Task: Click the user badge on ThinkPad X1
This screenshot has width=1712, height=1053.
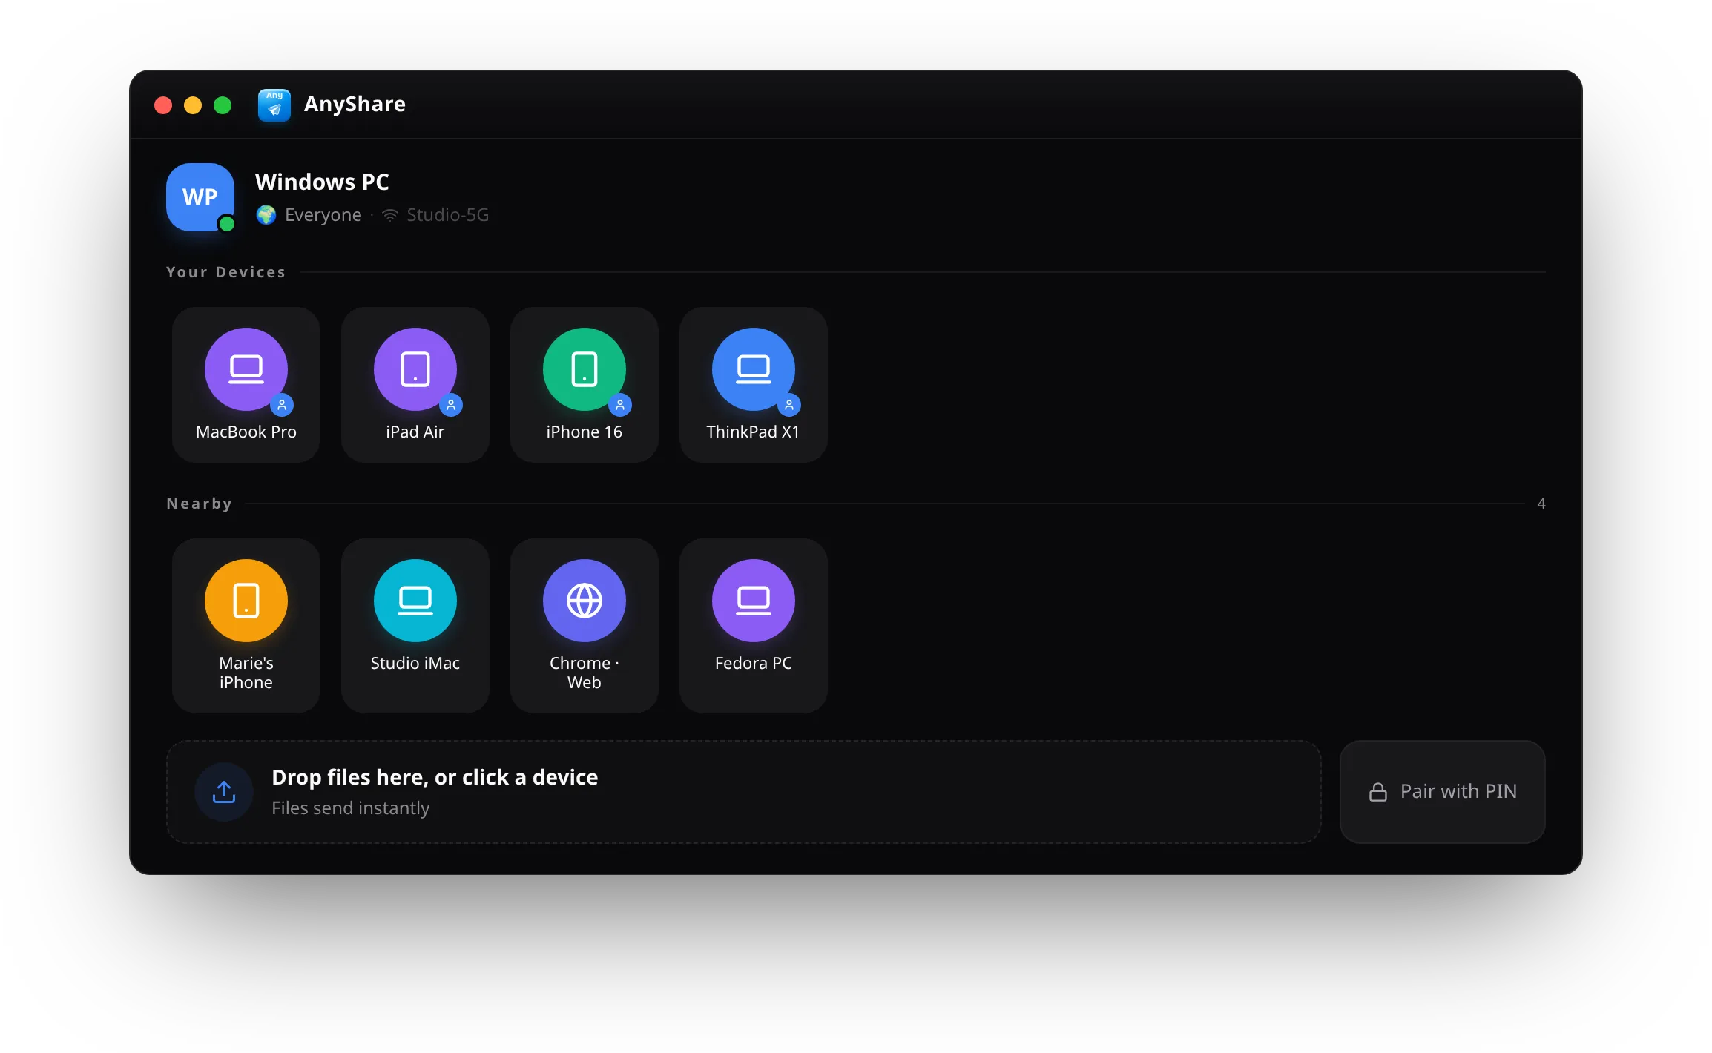Action: (789, 405)
